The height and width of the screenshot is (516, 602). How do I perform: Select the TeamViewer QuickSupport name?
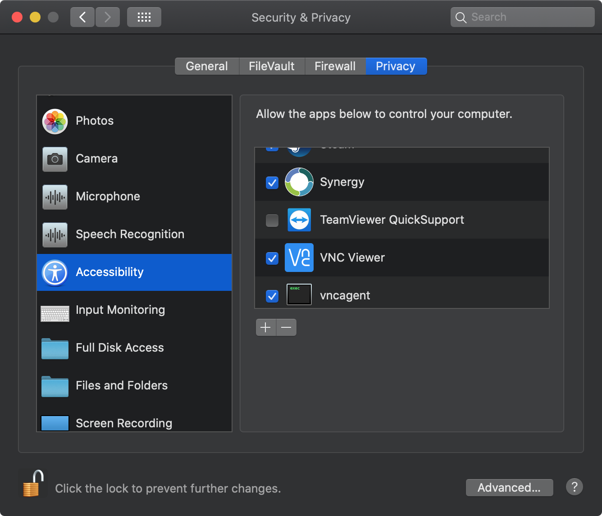point(392,220)
